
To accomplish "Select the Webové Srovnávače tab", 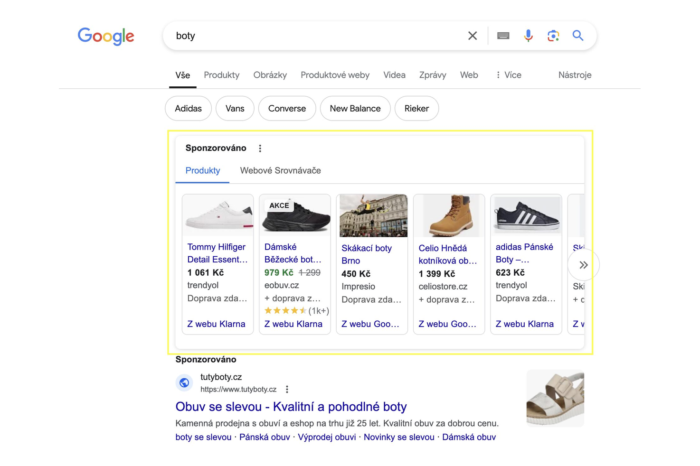I will (280, 170).
